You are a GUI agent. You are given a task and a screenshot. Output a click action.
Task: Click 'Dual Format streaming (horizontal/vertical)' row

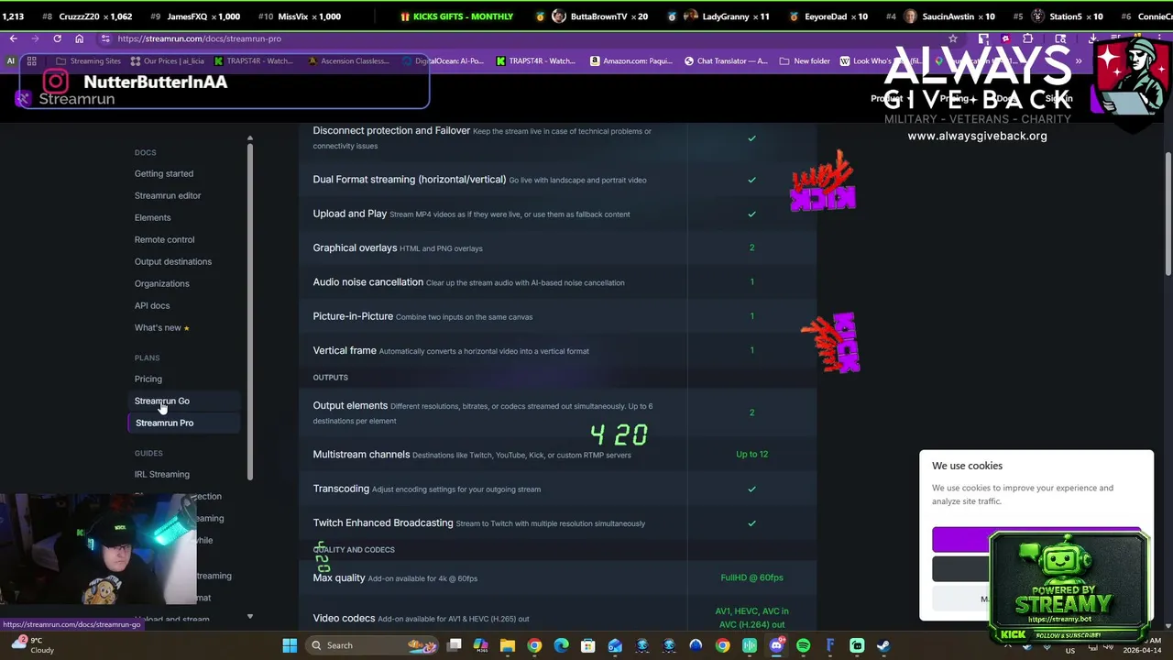557,180
